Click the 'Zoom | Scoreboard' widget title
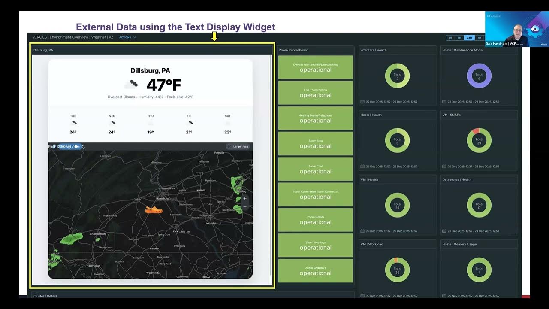Viewport: 549px width, 309px height. coord(293,50)
